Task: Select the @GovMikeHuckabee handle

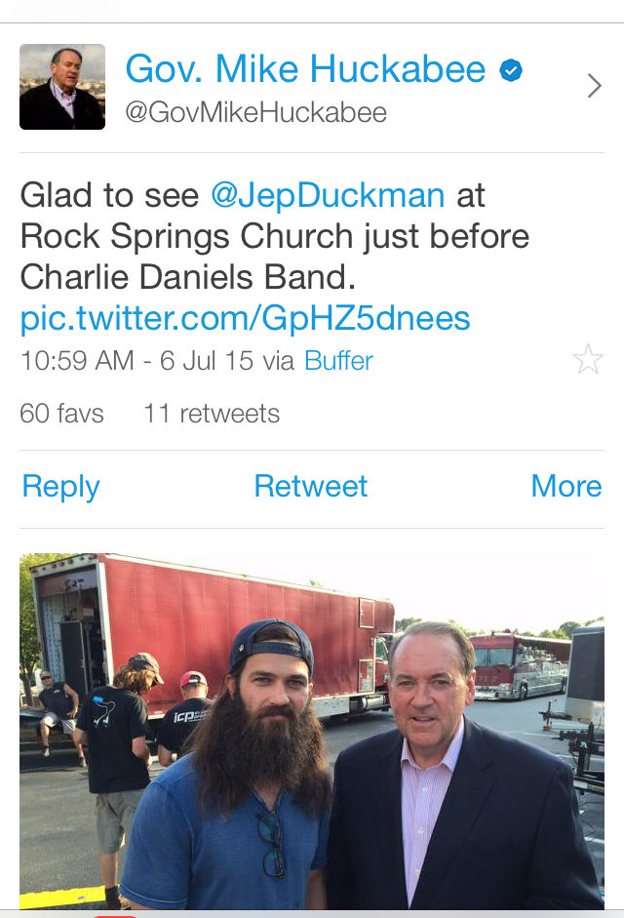Action: pyautogui.click(x=255, y=113)
